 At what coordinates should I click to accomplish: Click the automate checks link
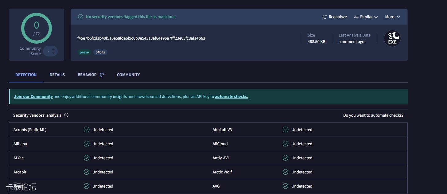pos(231,96)
